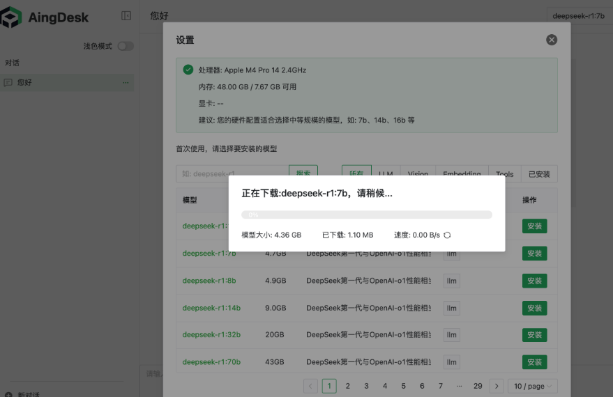The height and width of the screenshot is (397, 613).
Task: Click the 搜索 search button
Action: tap(303, 173)
